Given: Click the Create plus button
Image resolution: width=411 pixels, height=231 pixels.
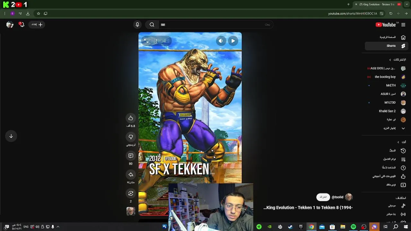Looking at the screenshot, I should pyautogui.click(x=37, y=24).
